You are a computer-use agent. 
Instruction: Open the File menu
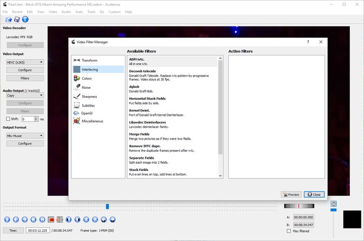point(5,12)
